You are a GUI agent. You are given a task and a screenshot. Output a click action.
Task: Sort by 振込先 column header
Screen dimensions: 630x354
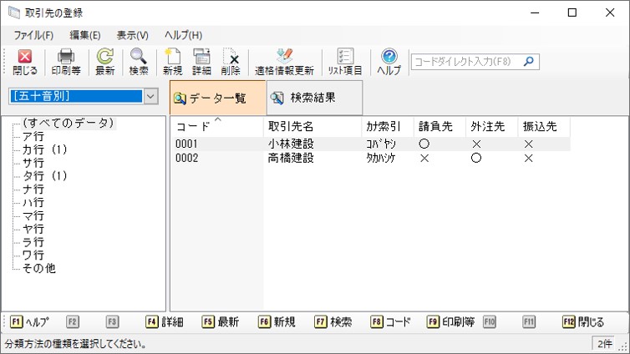[544, 126]
